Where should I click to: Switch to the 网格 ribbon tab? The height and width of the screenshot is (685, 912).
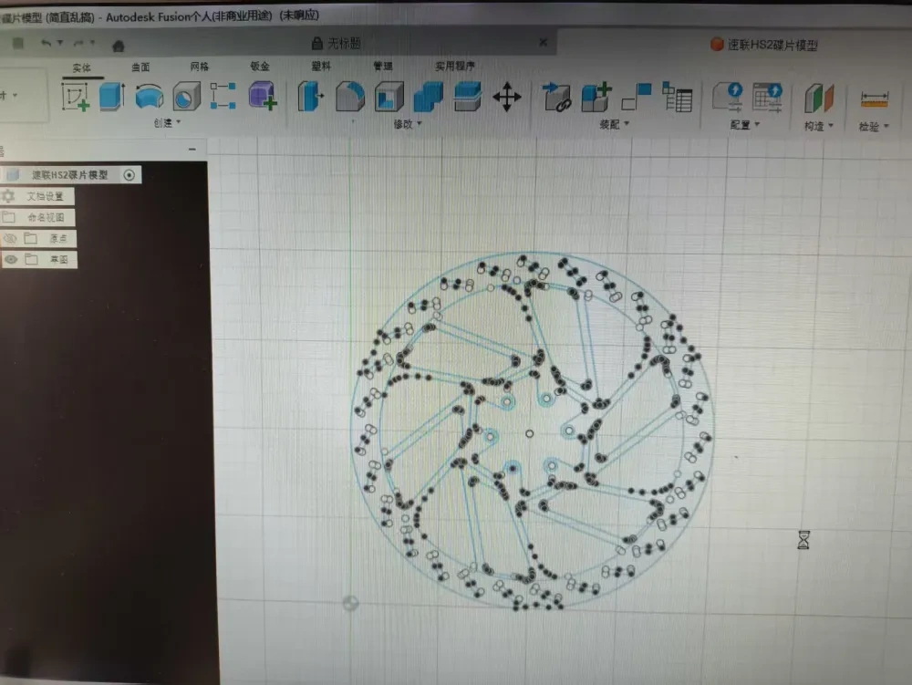pyautogui.click(x=200, y=67)
